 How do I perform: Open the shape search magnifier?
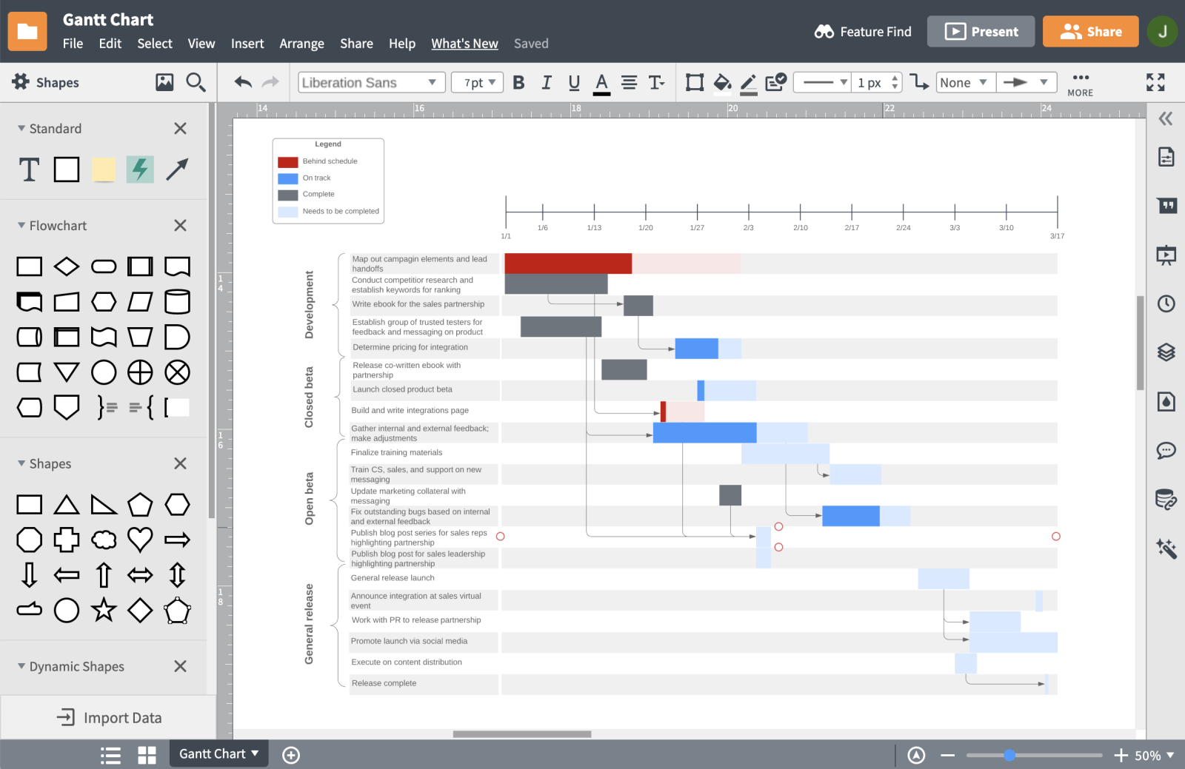pos(196,82)
